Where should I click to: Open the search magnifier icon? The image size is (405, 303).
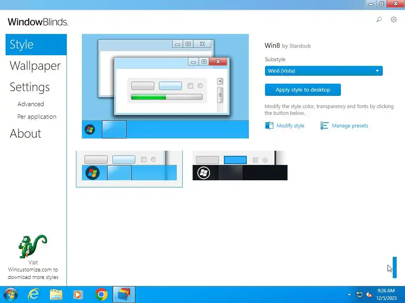tap(379, 20)
